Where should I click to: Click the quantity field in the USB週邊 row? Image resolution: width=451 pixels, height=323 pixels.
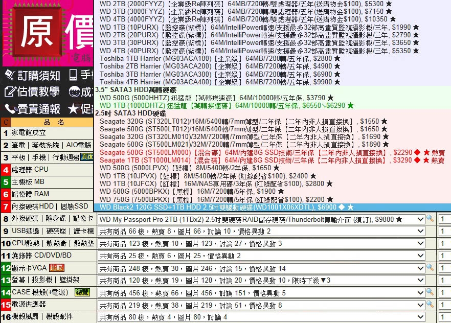tap(445, 232)
